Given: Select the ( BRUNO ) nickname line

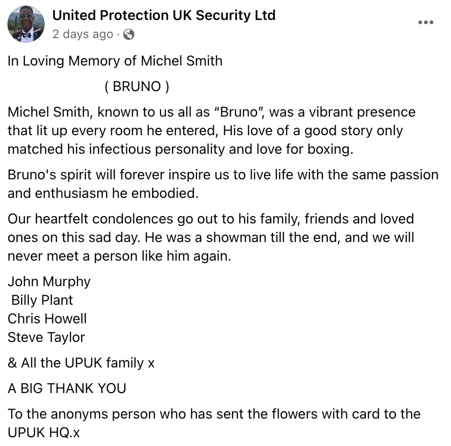Looking at the screenshot, I should (x=137, y=86).
